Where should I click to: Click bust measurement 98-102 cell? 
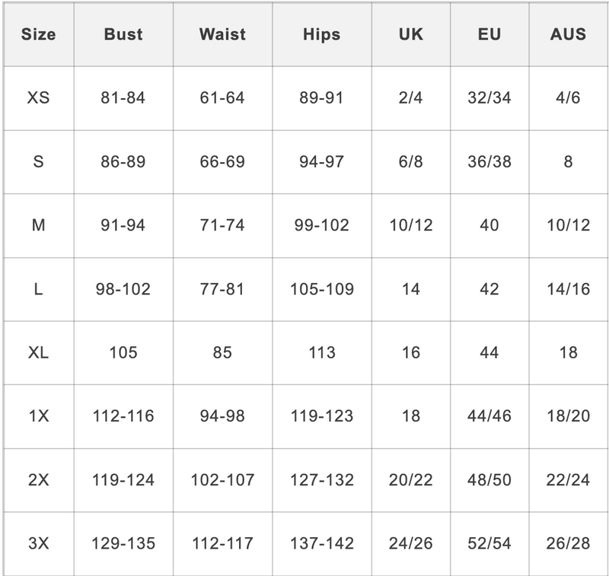click(x=123, y=289)
